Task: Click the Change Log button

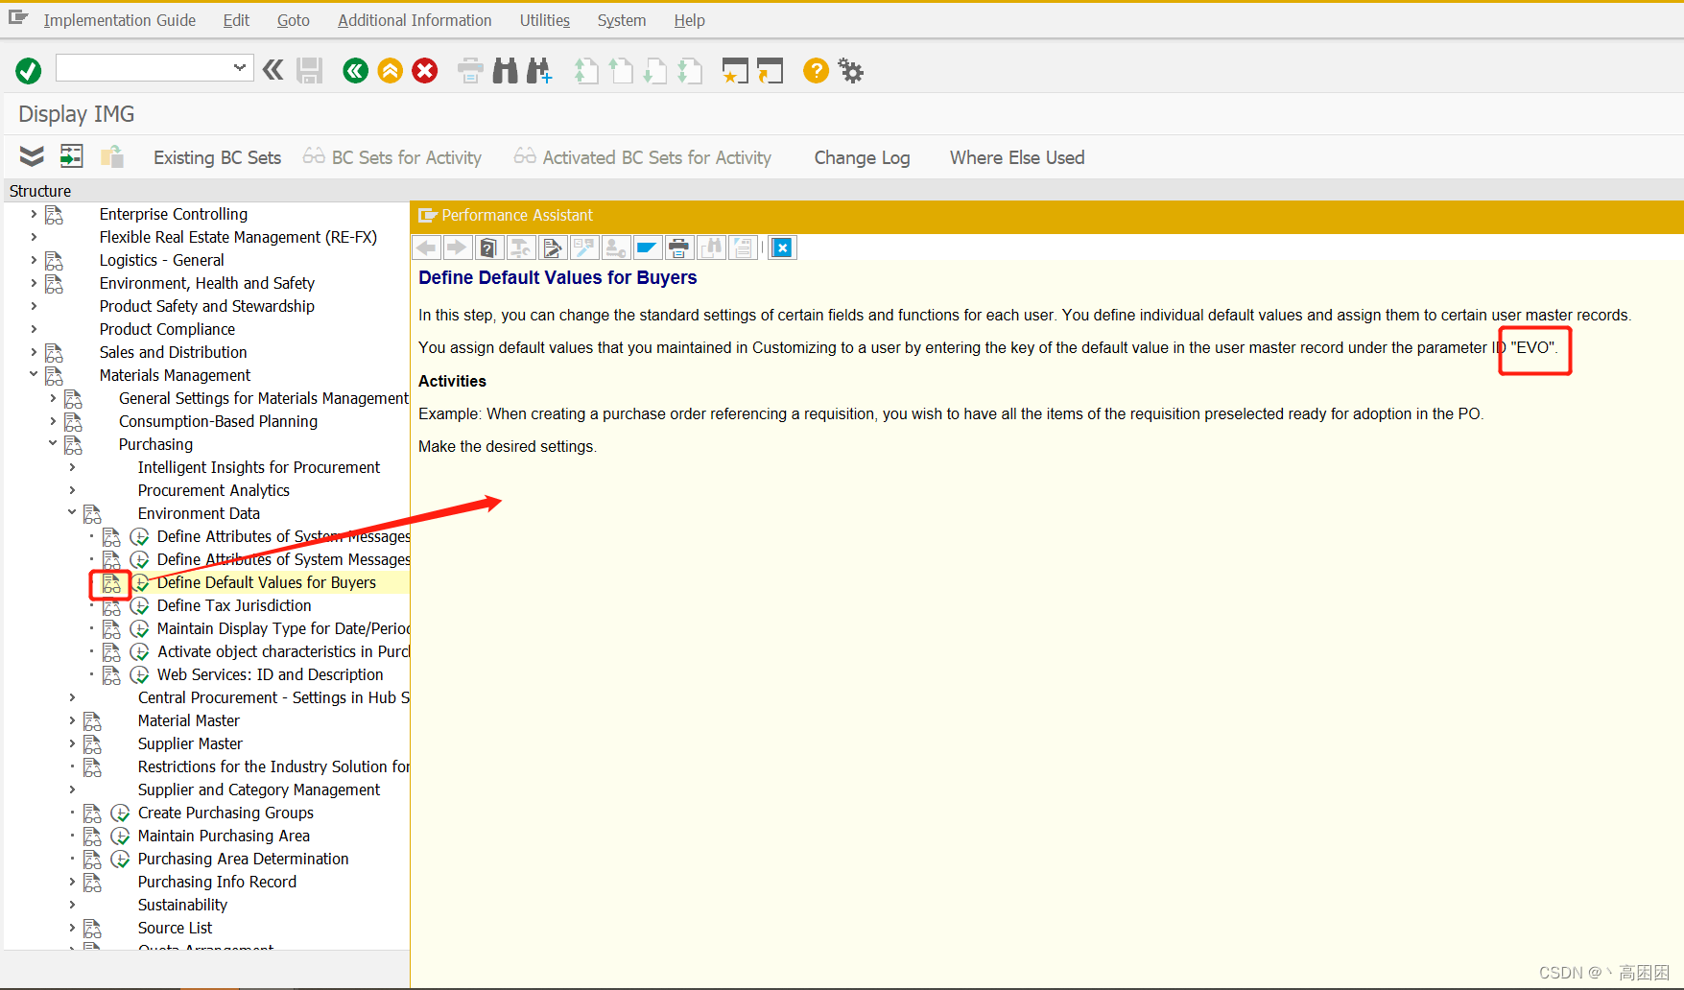Action: [862, 157]
